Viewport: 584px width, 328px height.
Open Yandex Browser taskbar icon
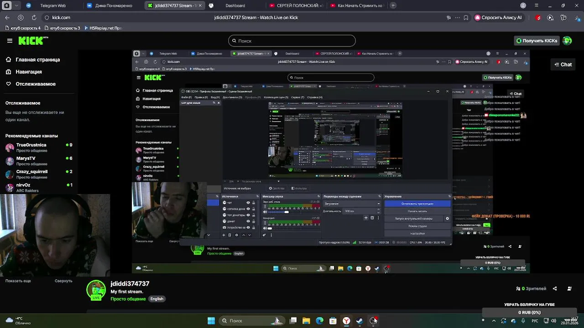346,321
